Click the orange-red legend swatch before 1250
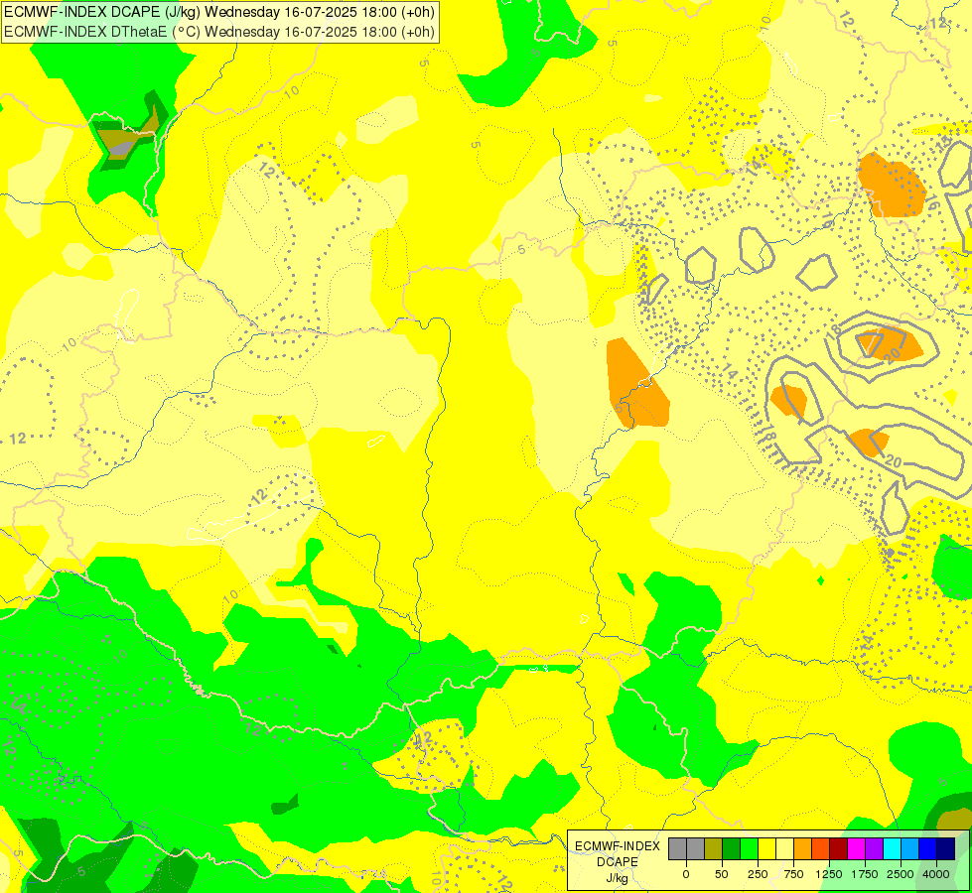Viewport: 972px width, 893px height. 821,849
